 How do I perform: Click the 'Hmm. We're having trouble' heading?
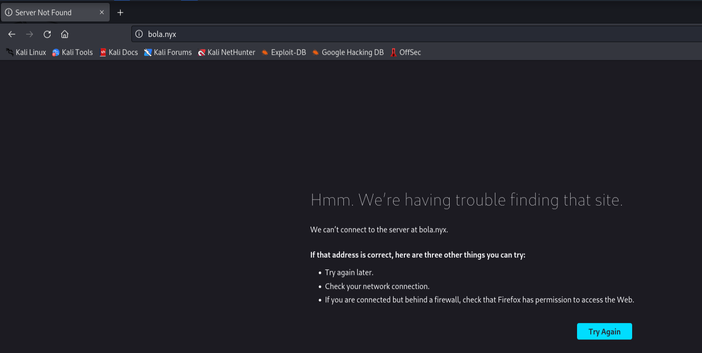tap(466, 200)
